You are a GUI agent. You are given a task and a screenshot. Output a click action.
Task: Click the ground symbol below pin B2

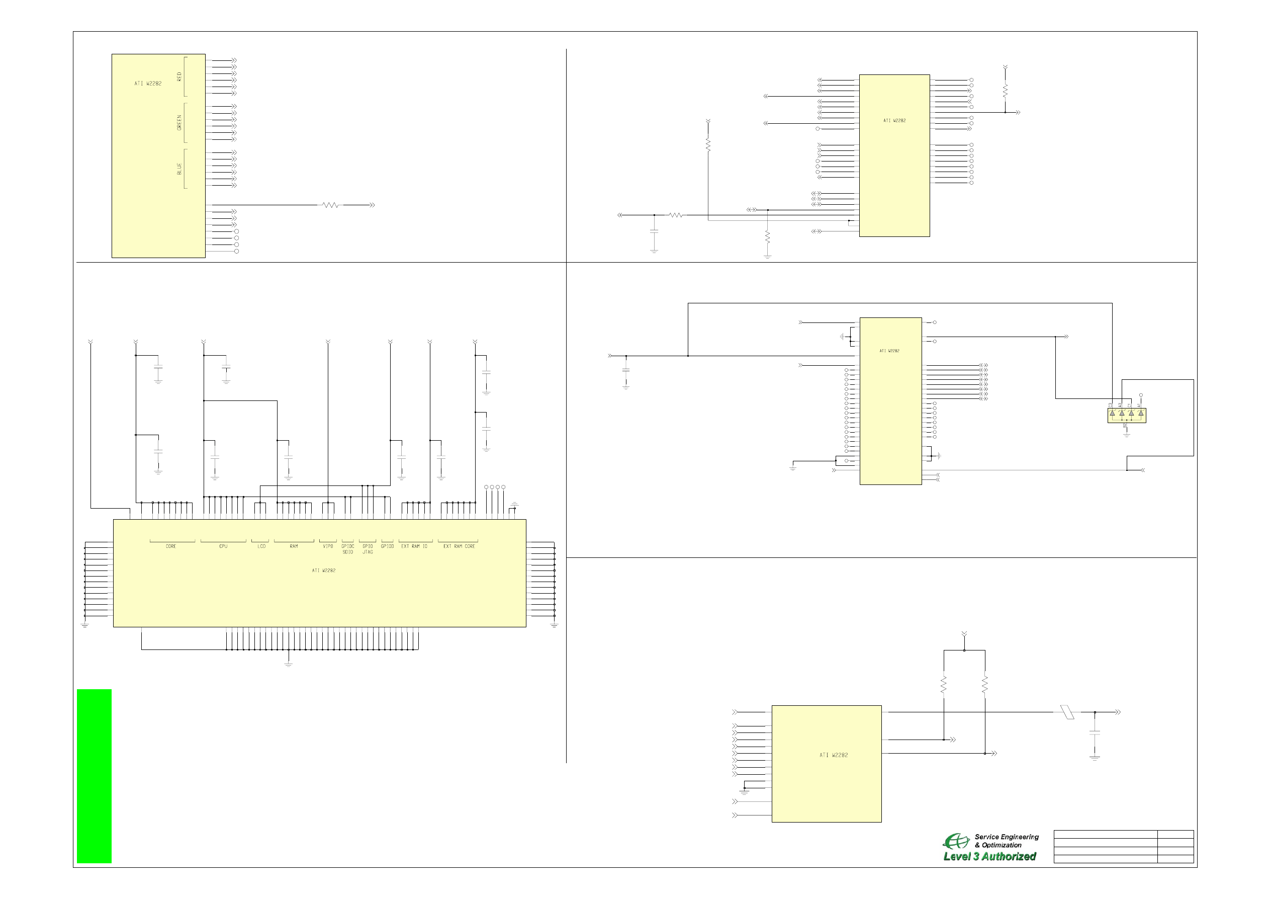[1126, 435]
